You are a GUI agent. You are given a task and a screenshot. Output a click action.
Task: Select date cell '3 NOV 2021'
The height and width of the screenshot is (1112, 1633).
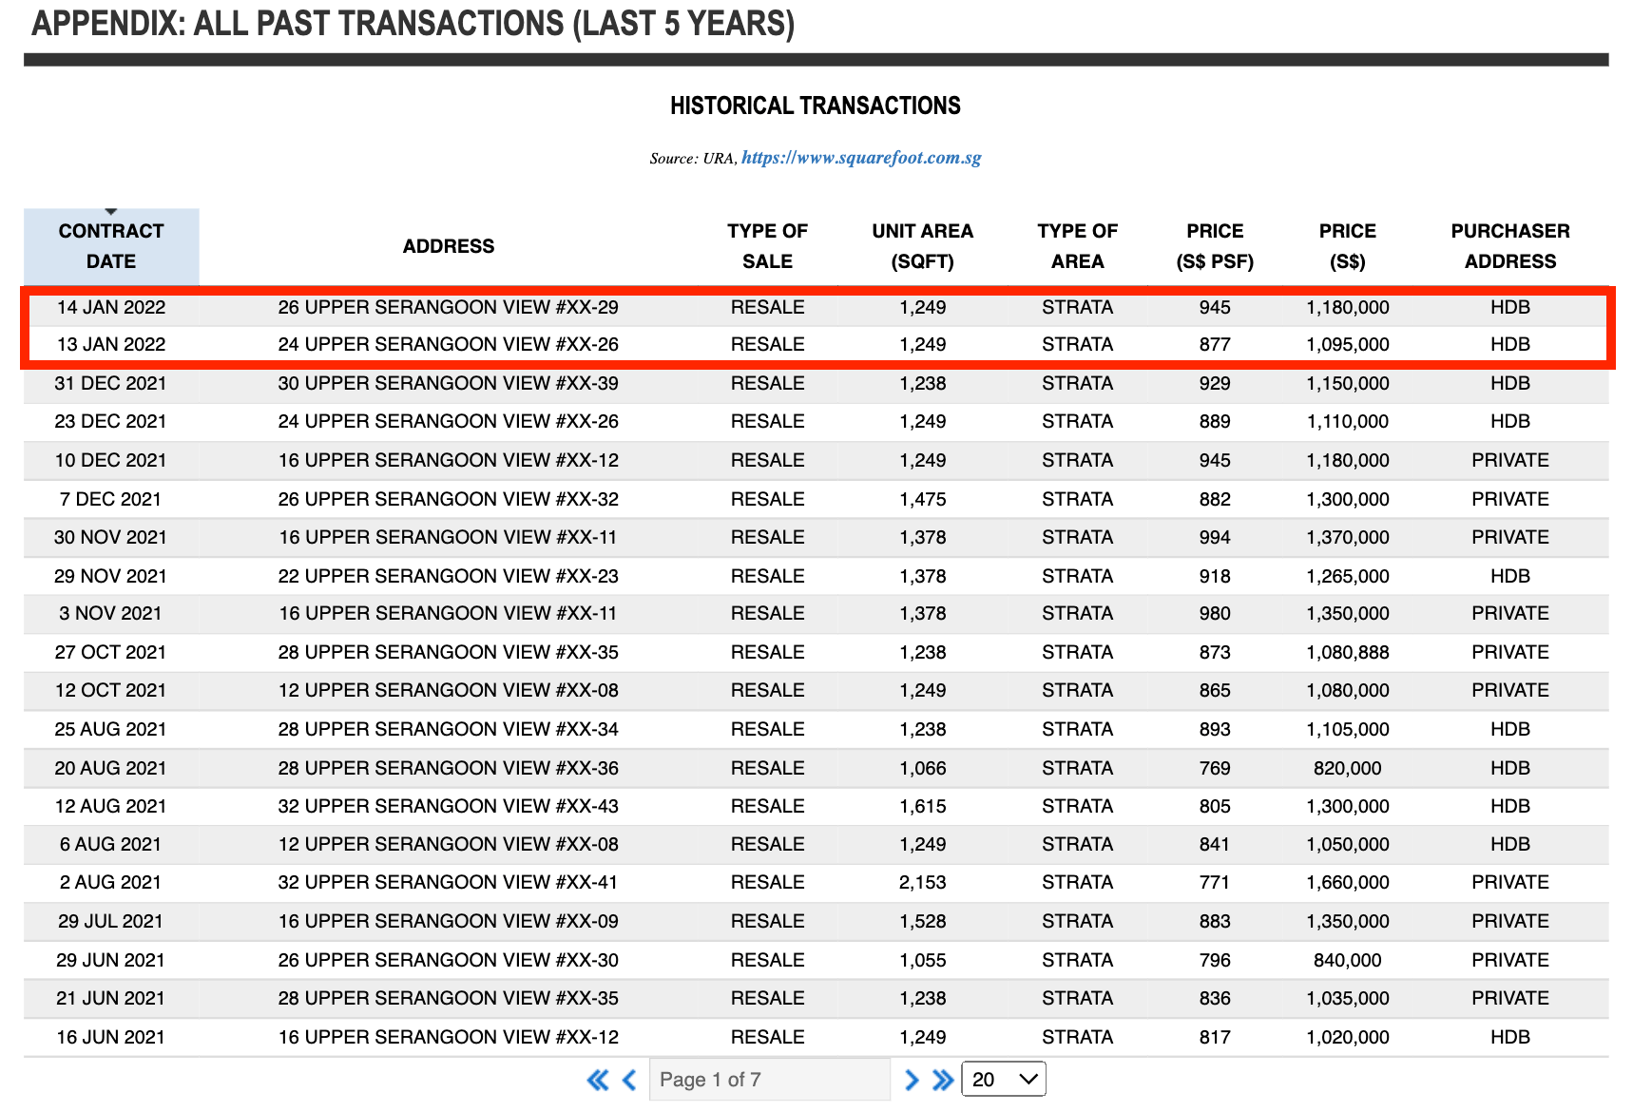111,613
